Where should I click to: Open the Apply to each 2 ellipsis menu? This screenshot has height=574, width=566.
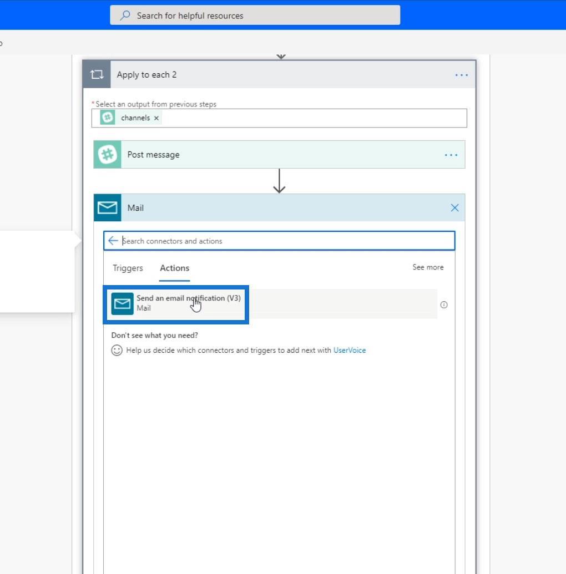click(x=461, y=75)
